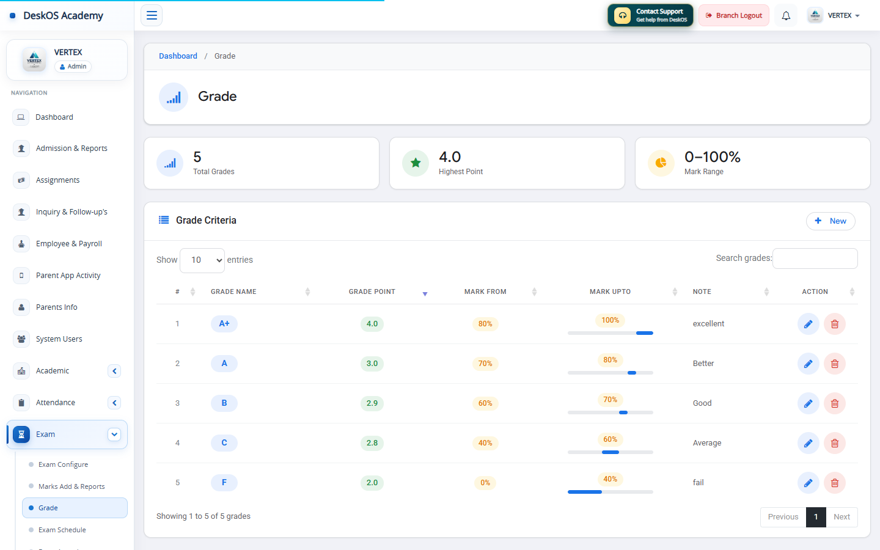Screen dimensions: 880x550
Task: Expand the Academic submenu chevron
Action: tap(114, 371)
